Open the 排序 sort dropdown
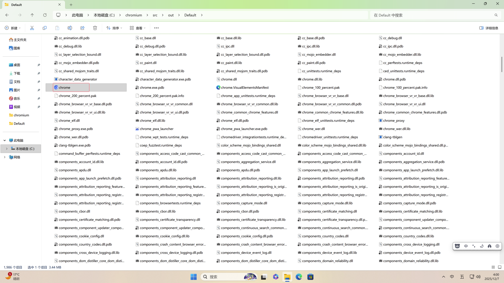 114,28
